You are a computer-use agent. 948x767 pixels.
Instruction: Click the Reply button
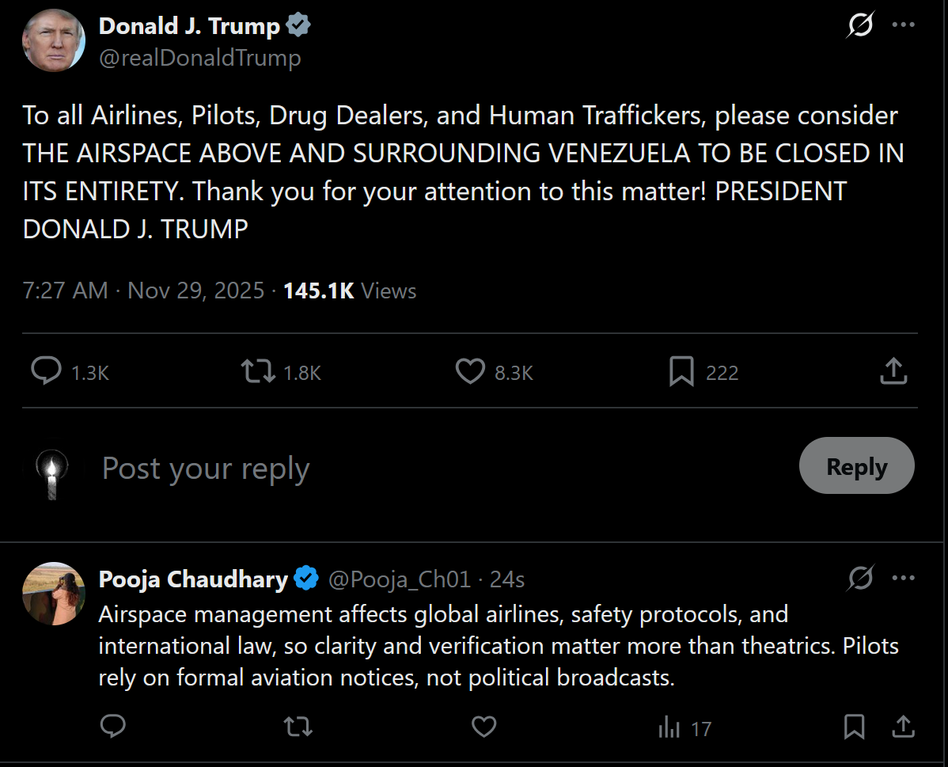856,467
